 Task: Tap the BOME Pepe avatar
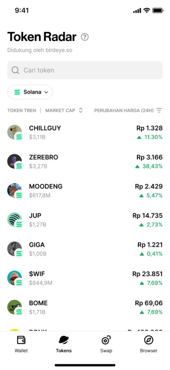pyautogui.click(x=15, y=307)
